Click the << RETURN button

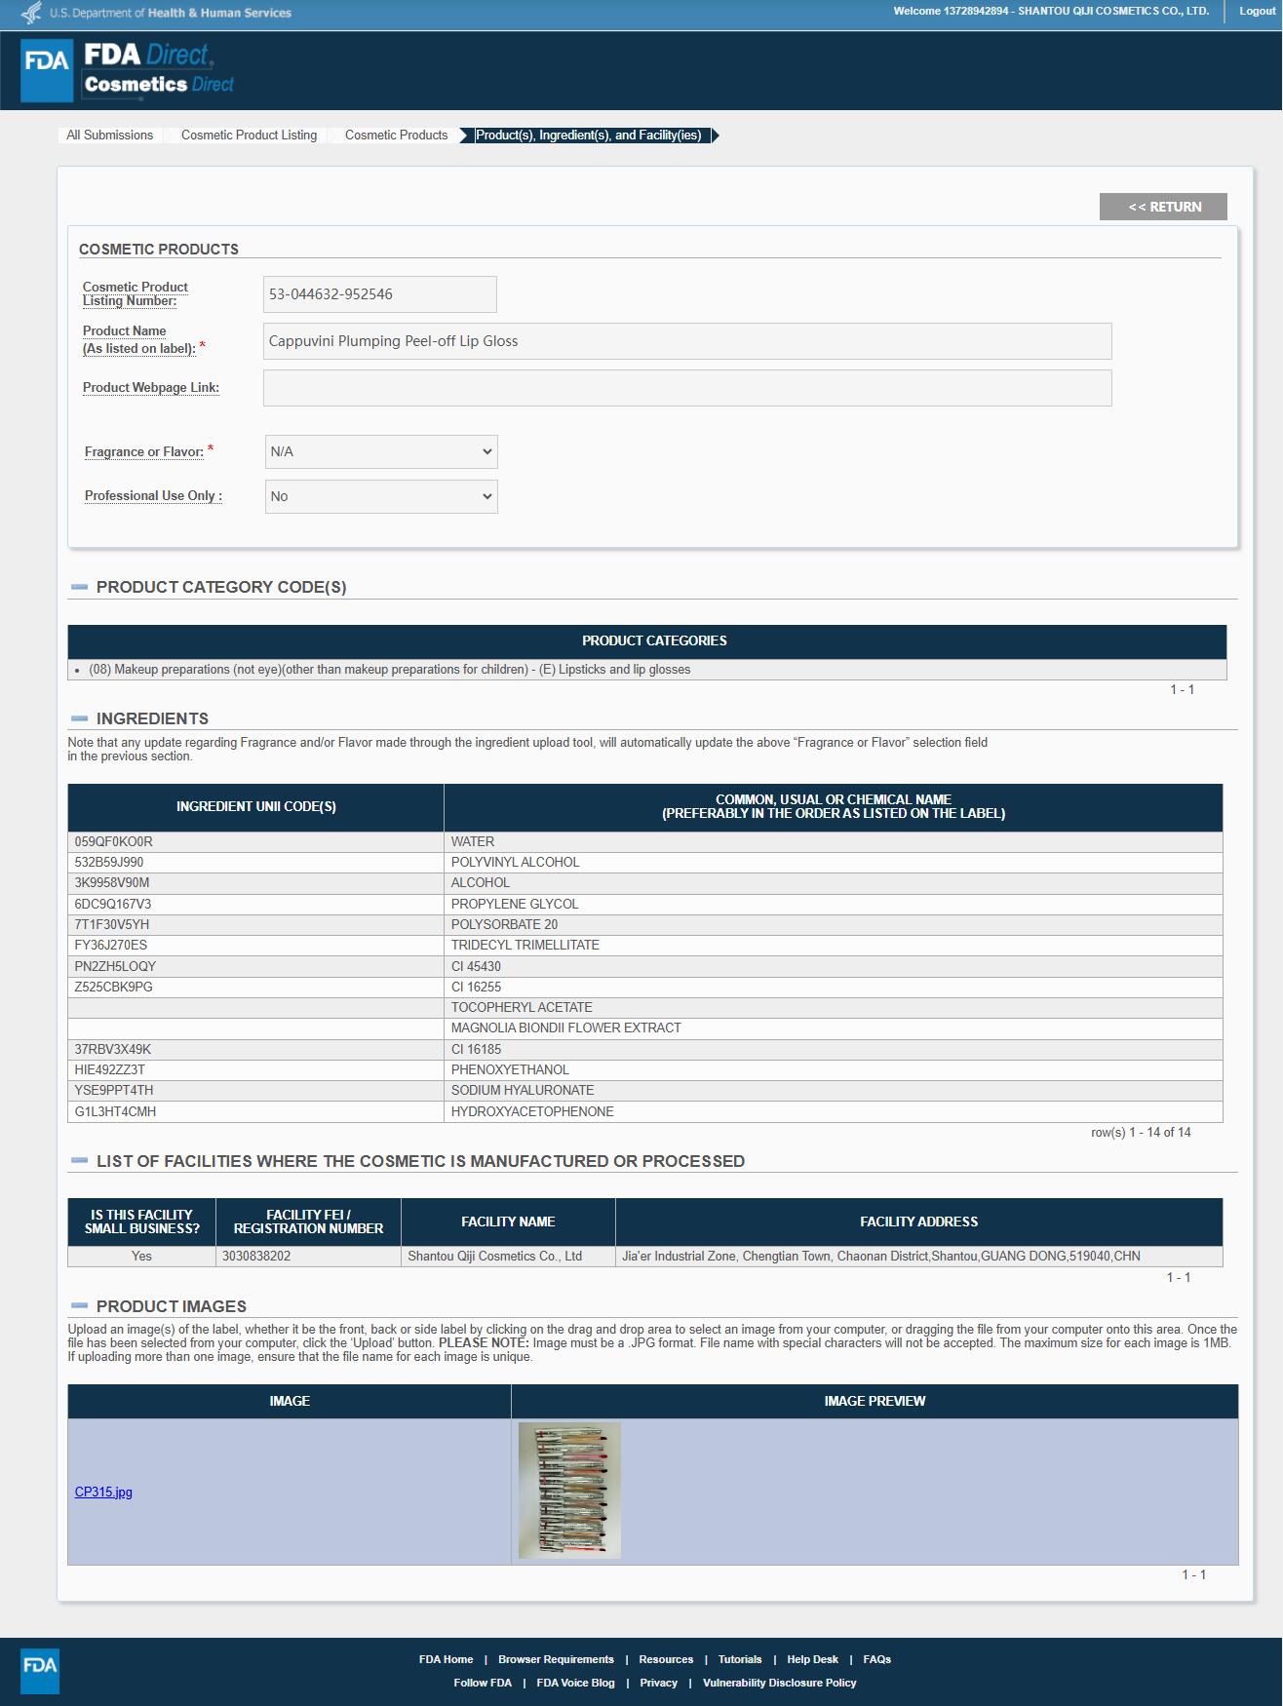1163,207
